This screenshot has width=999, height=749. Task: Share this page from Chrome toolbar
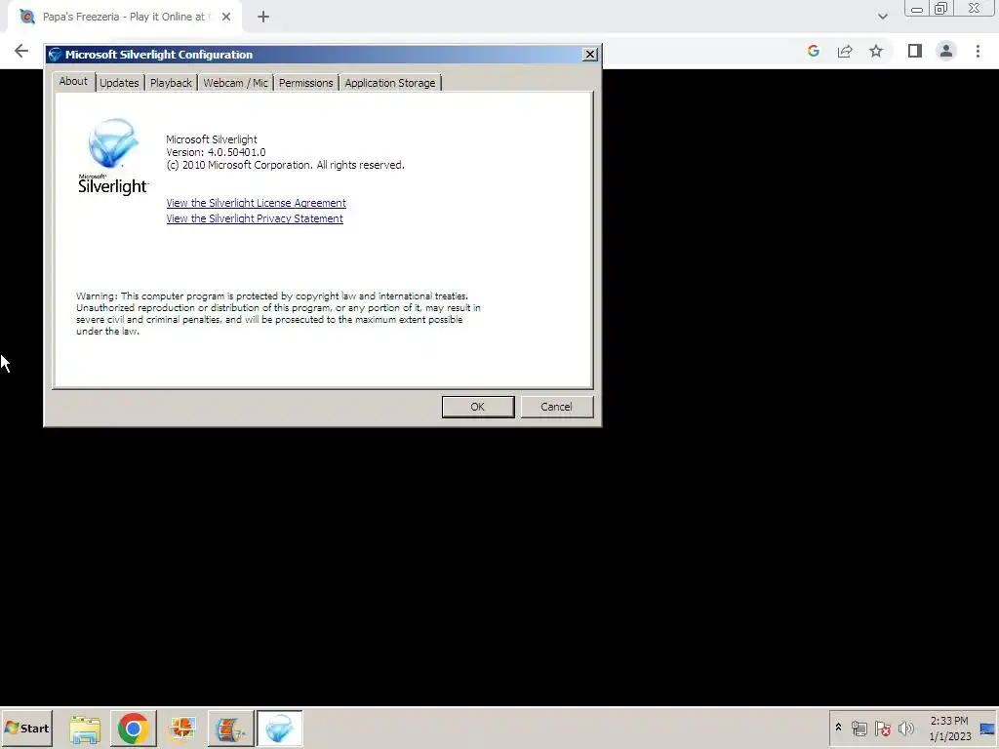pyautogui.click(x=845, y=51)
